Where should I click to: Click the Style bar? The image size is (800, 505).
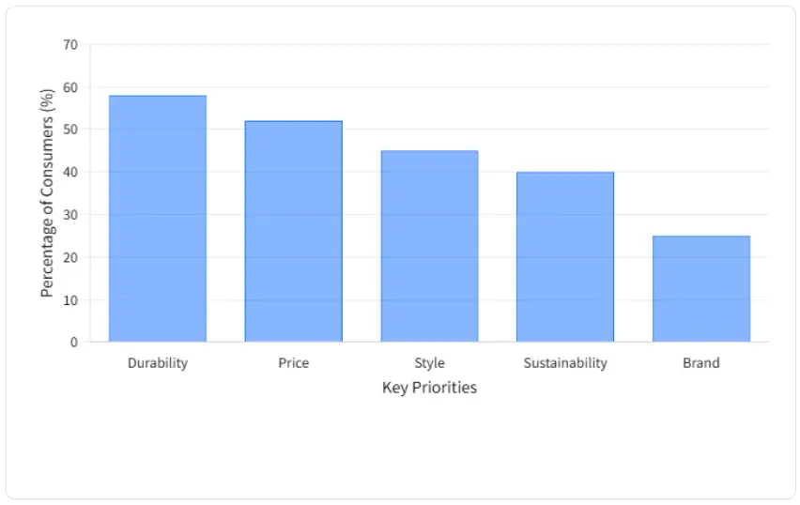(x=429, y=246)
